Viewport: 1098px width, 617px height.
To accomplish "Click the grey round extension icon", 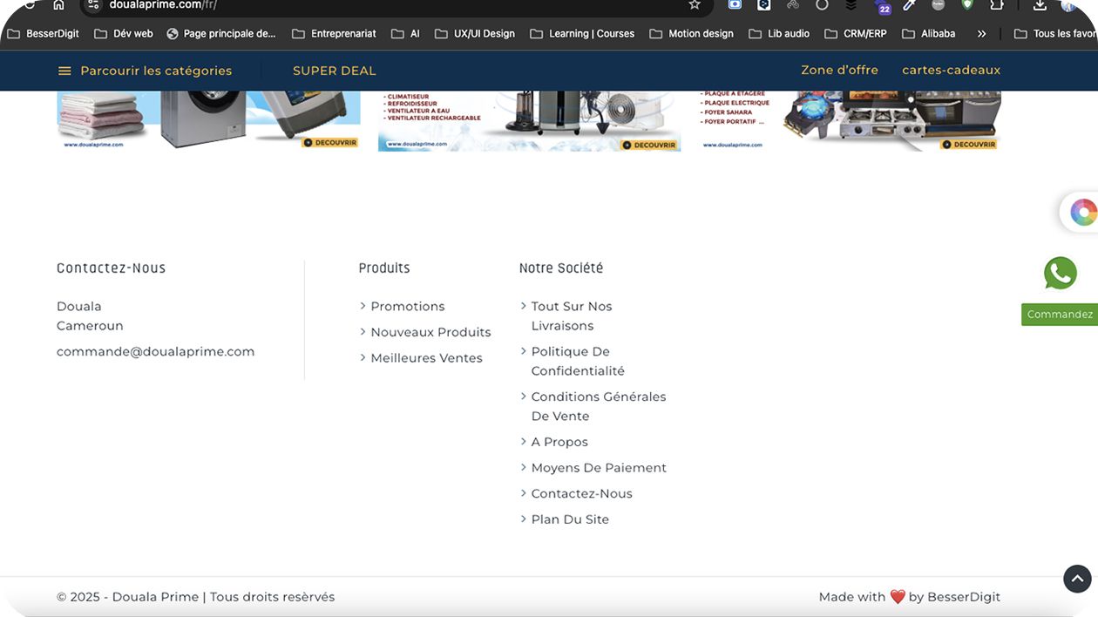I will click(x=938, y=5).
